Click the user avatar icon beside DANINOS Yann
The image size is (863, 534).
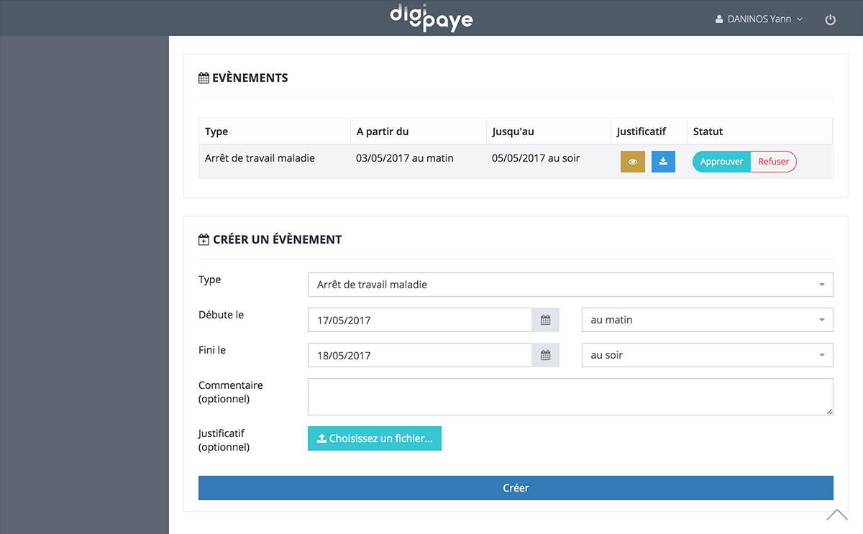(x=719, y=19)
